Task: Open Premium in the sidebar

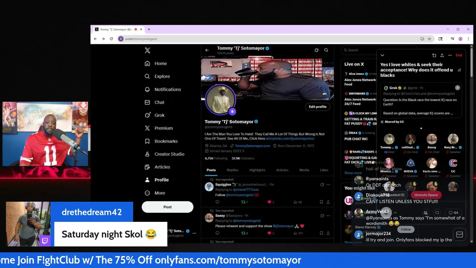Action: coord(159,128)
